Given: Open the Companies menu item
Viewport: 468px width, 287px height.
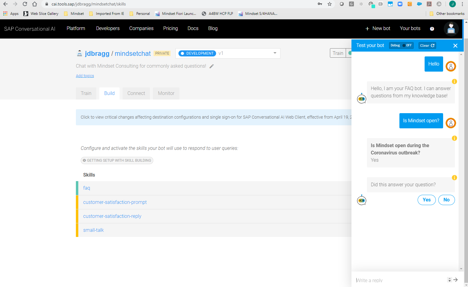Looking at the screenshot, I should click(141, 28).
